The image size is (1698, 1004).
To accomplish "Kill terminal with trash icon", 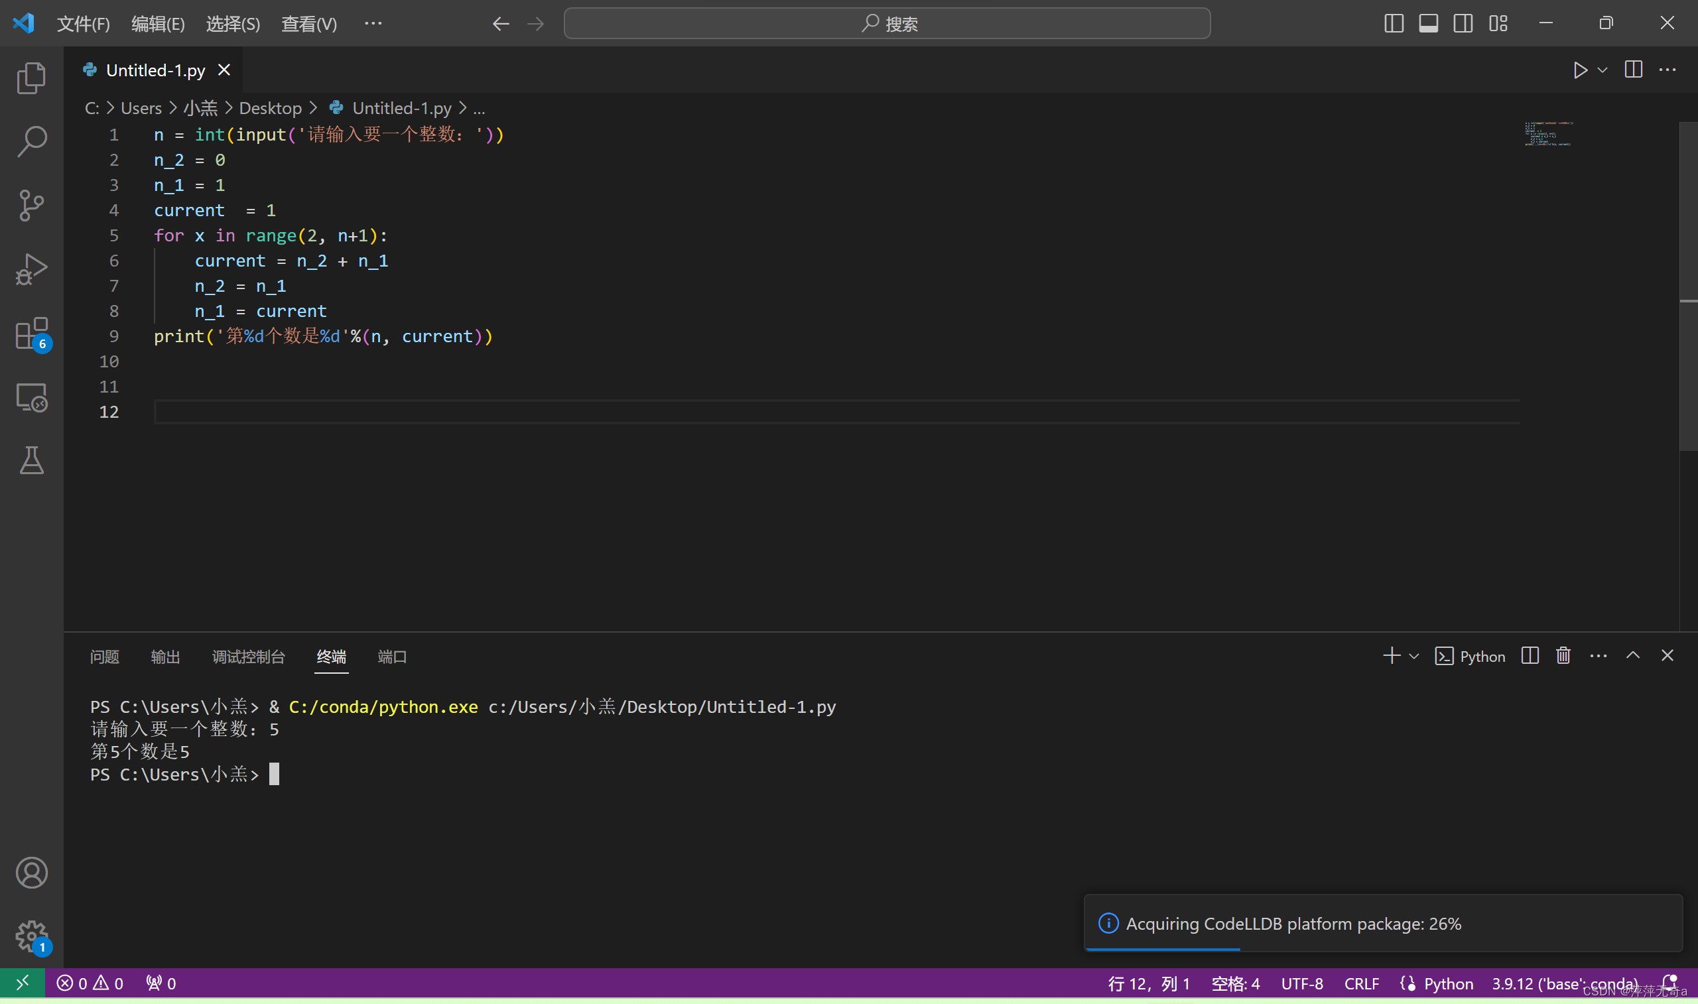I will (x=1563, y=656).
